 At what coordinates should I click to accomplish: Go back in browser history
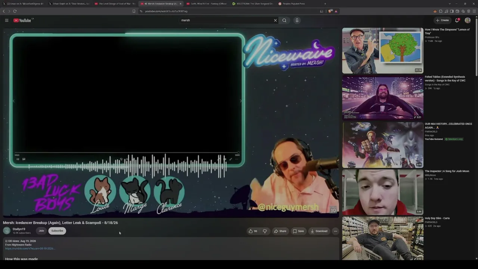coord(4,11)
